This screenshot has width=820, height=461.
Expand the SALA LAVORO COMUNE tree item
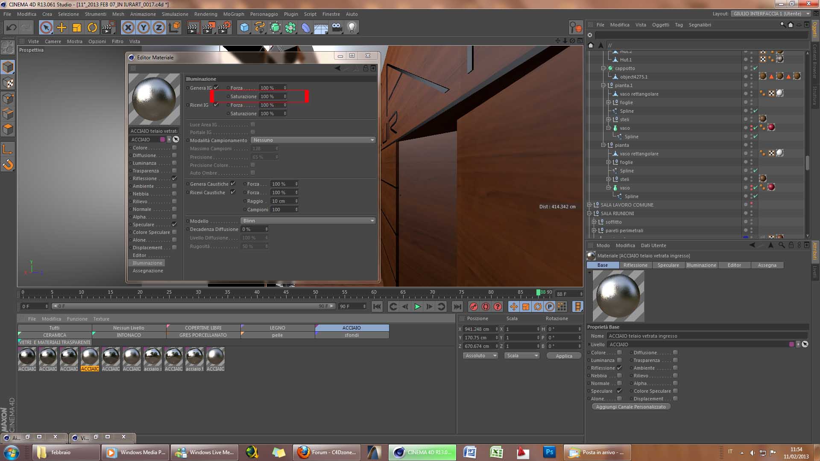pyautogui.click(x=589, y=205)
